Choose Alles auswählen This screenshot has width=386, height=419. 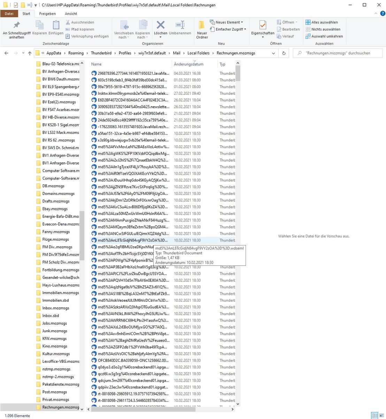tap(322, 22)
